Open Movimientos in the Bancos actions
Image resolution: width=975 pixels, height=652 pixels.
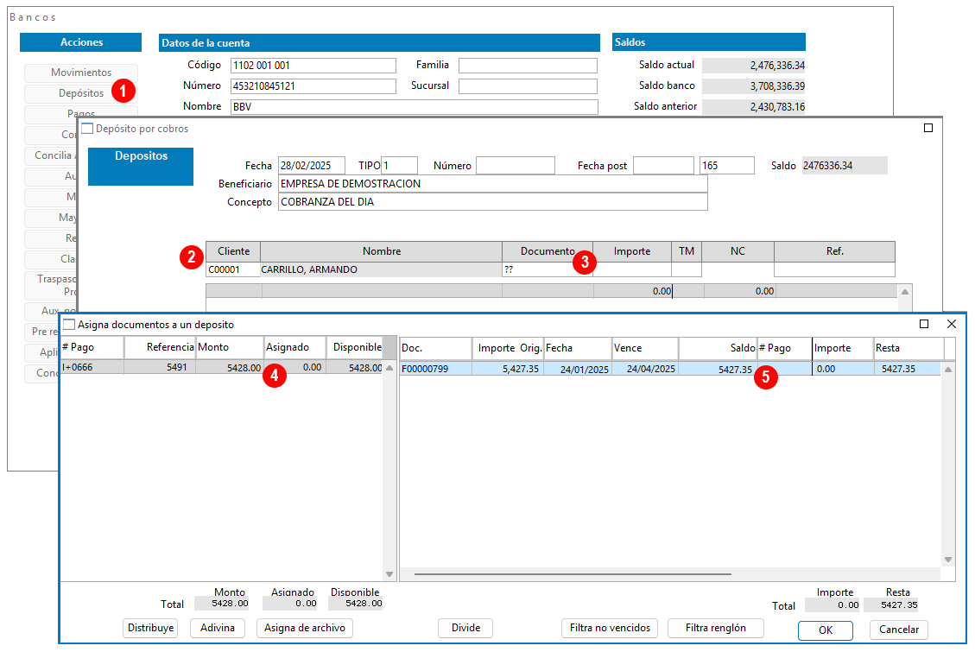click(x=81, y=73)
